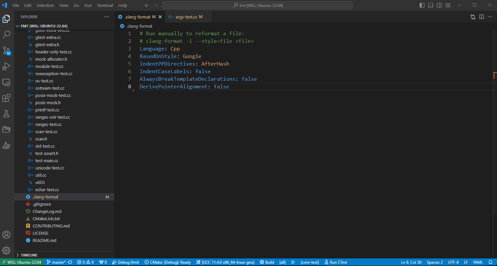Click the Accounts icon in the activity bar
This screenshot has height=266, width=497.
(x=6, y=235)
